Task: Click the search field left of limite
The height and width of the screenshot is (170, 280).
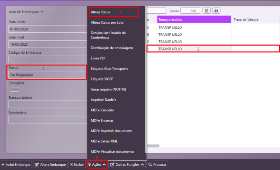Action: 156,11
